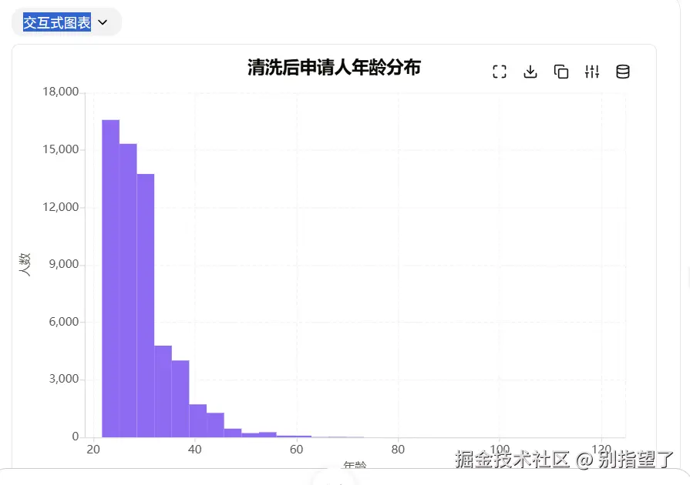This screenshot has width=690, height=485.
Task: Click the fourth bar, just under 5,000
Action: coord(163,391)
